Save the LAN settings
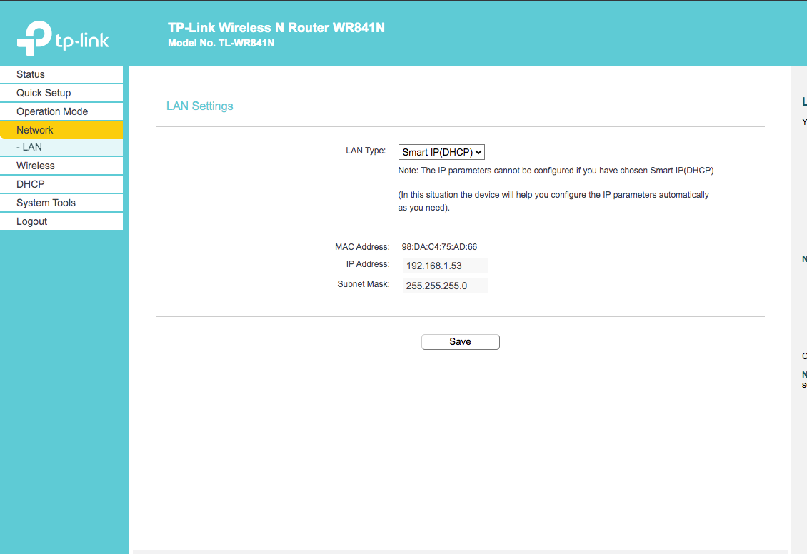Image resolution: width=807 pixels, height=554 pixels. point(460,341)
